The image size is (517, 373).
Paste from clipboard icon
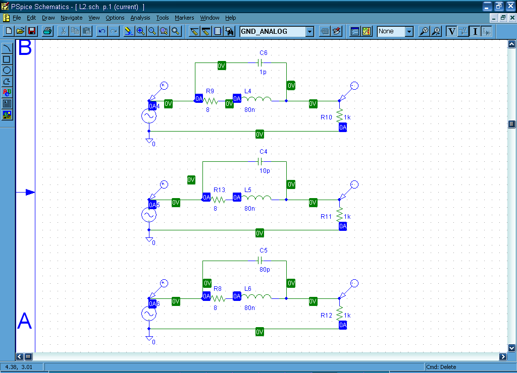(x=86, y=31)
